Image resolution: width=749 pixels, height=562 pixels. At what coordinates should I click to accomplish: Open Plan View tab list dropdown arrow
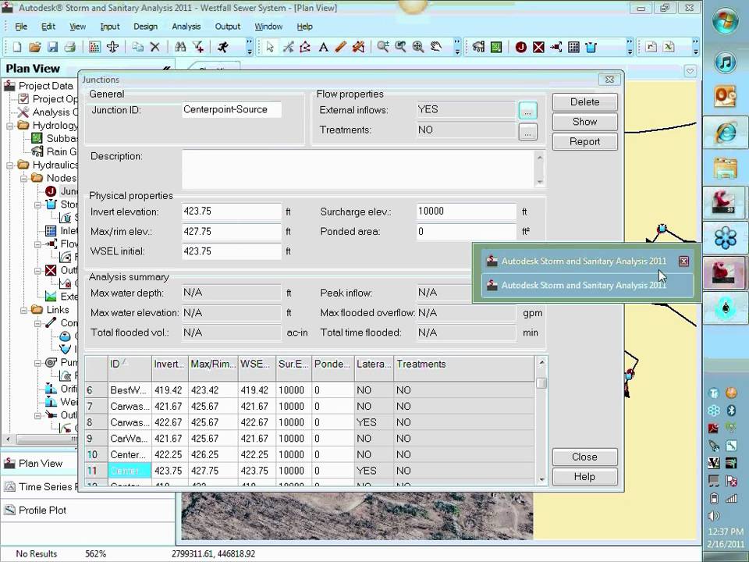pyautogui.click(x=690, y=72)
